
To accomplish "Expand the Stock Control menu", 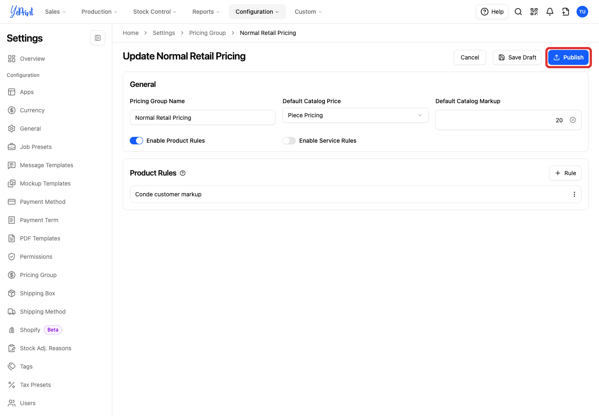I will point(155,12).
